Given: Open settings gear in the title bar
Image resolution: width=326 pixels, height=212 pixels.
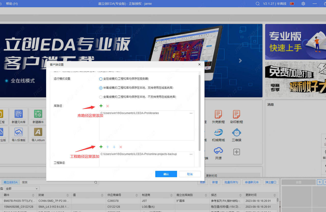Looking at the screenshot, I should pos(303,4).
